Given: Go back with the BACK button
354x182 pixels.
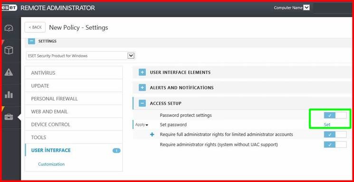Looking at the screenshot, I should (35, 27).
